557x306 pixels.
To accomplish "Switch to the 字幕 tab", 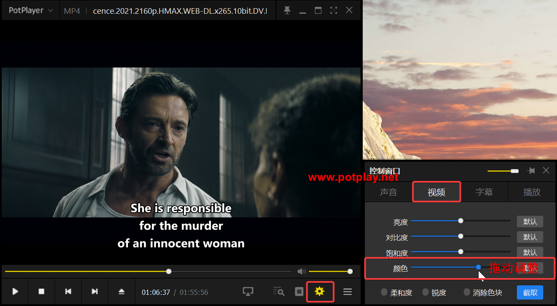I will (484, 192).
